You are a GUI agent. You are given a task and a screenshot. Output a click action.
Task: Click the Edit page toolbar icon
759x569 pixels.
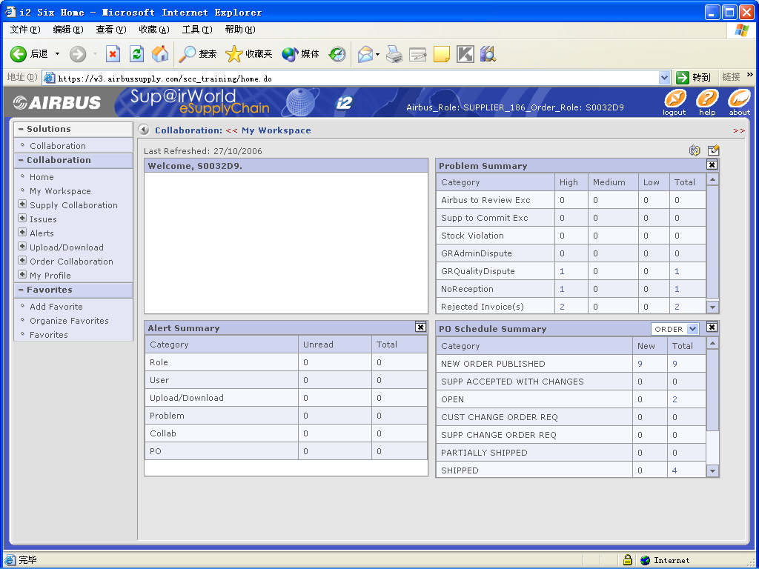418,54
